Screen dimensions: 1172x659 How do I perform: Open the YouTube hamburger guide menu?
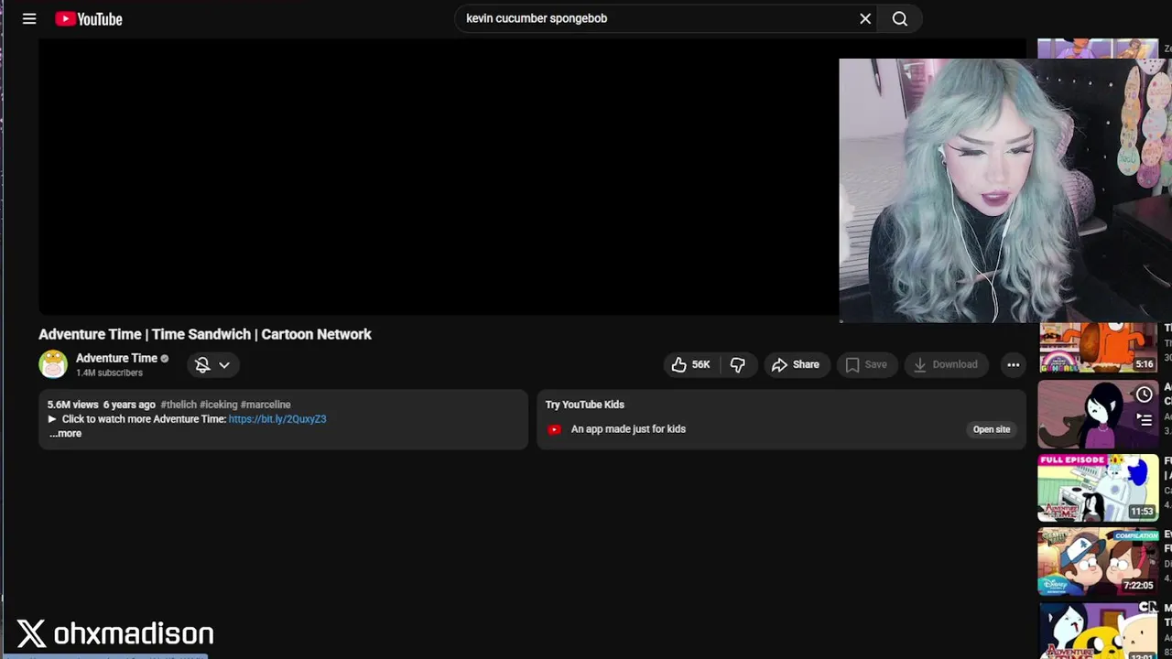(x=29, y=18)
